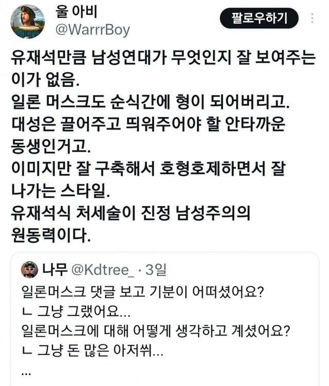This screenshot has height=386, width=329.
Task: Go to the @Kdtree_ handle
Action: pos(105,269)
